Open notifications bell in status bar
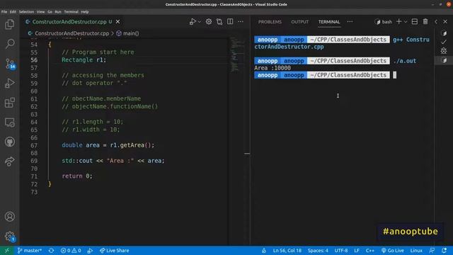Viewport: 453px width, 255px height. point(445,251)
